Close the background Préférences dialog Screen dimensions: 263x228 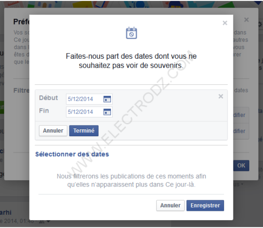(x=246, y=20)
